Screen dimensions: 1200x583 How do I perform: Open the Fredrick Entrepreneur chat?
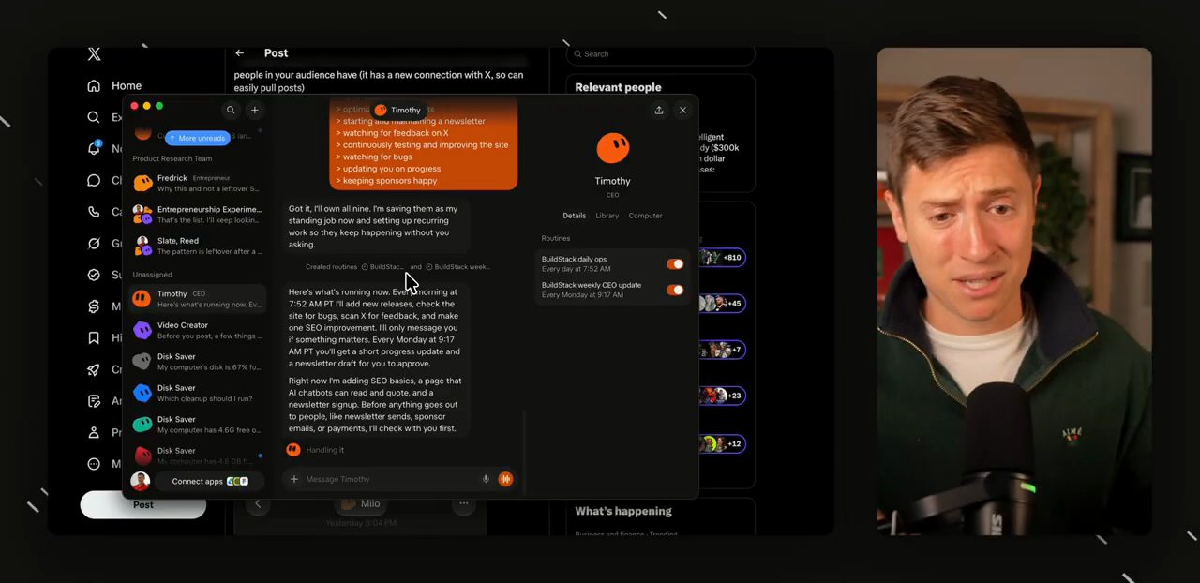(x=197, y=183)
